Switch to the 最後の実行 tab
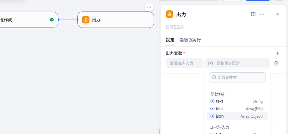Screen dimensions: 288x134 [x=190, y=40]
